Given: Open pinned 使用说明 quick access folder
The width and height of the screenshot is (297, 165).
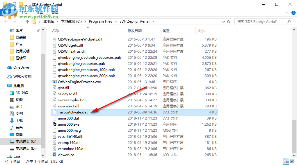Looking at the screenshot, I should (x=20, y=51).
